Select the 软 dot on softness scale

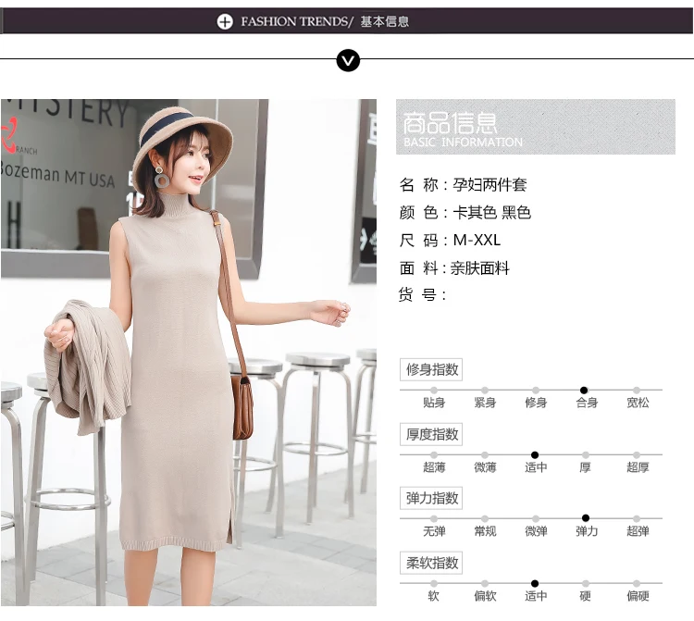[434, 583]
